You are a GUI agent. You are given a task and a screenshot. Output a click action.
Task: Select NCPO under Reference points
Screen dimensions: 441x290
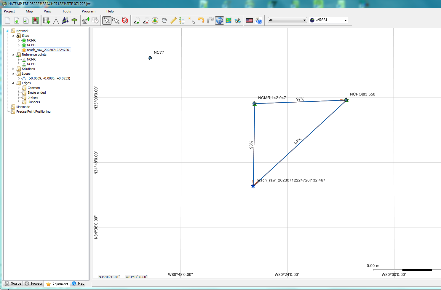coord(31,64)
